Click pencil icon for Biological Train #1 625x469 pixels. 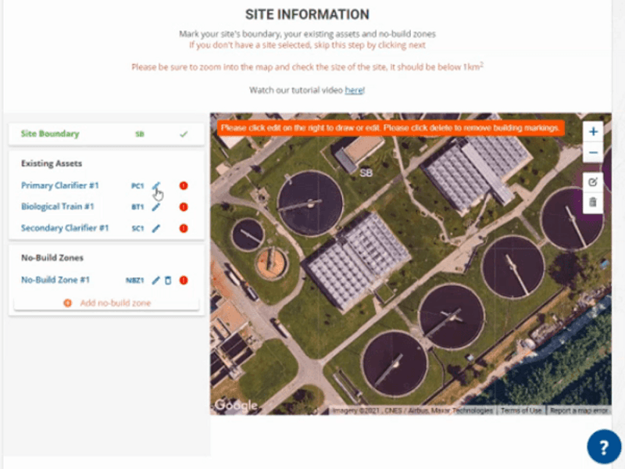pos(156,207)
